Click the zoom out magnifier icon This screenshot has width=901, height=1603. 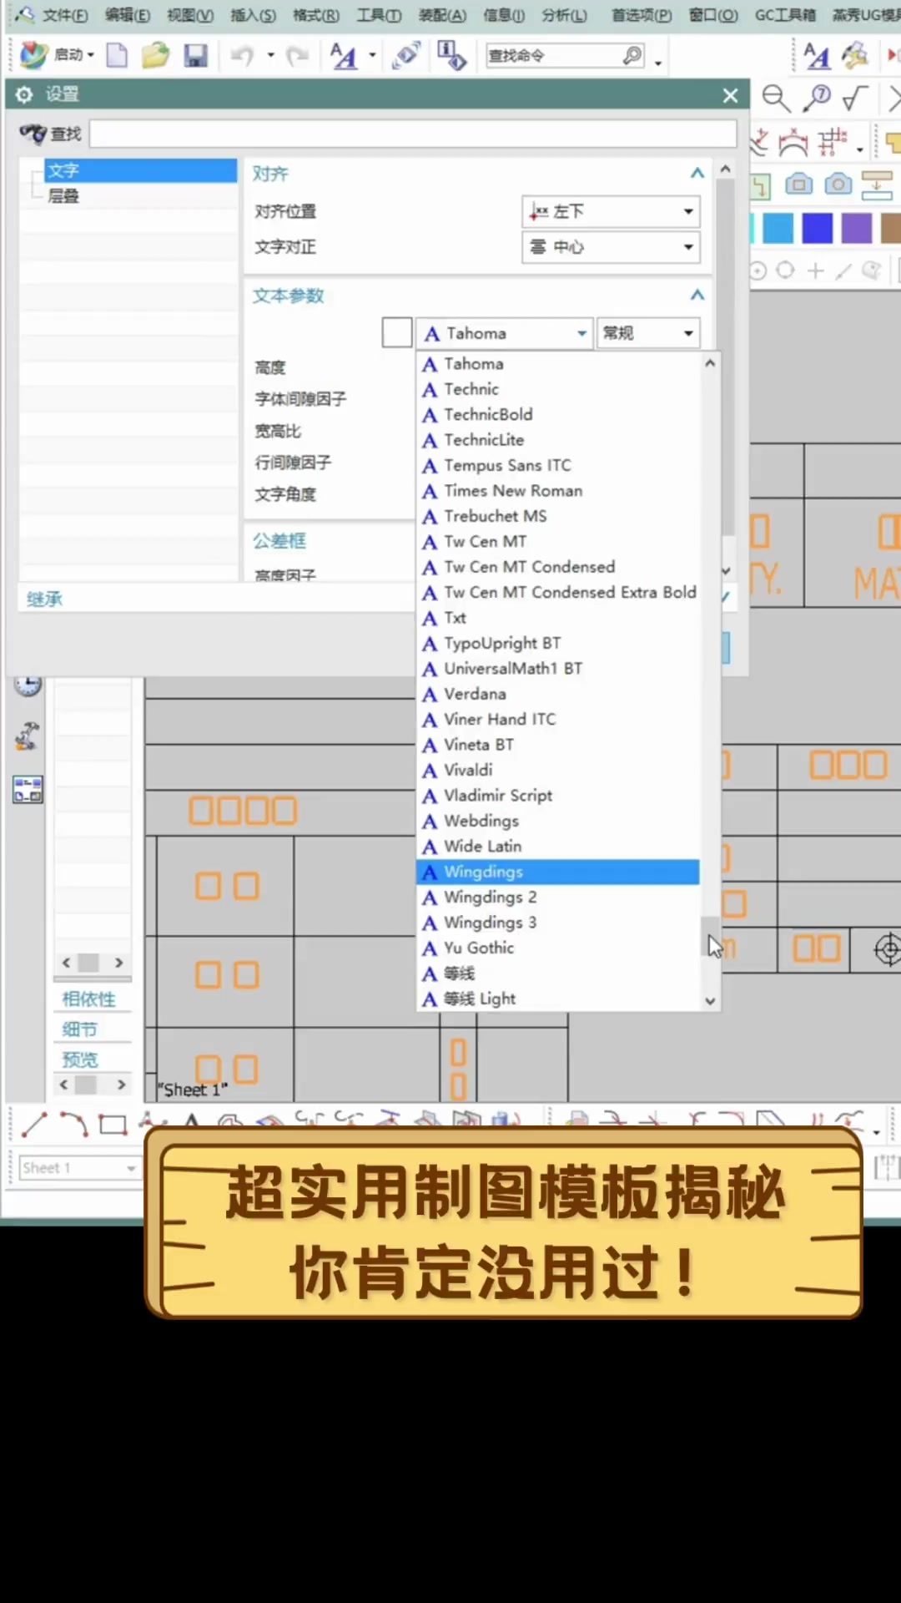776,99
